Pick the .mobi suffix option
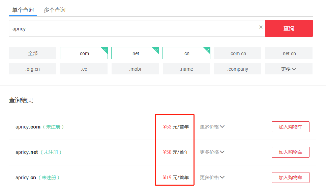 click(135, 69)
